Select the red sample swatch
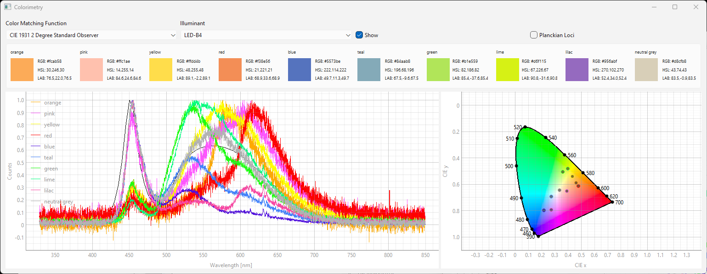The height and width of the screenshot is (274, 707). pyautogui.click(x=230, y=70)
